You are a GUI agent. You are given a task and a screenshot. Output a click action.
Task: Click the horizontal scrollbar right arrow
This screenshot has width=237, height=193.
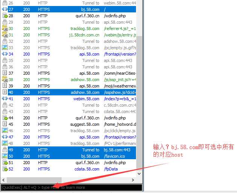(x=133, y=180)
